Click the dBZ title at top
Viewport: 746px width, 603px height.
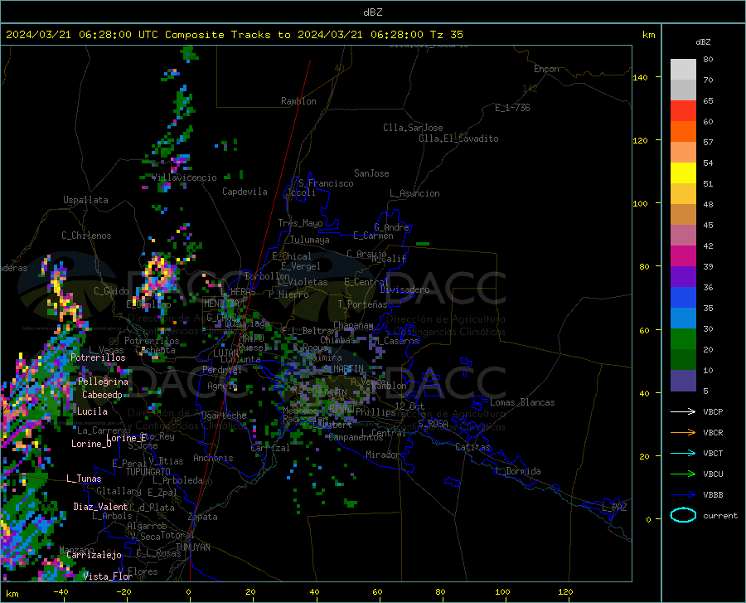372,12
